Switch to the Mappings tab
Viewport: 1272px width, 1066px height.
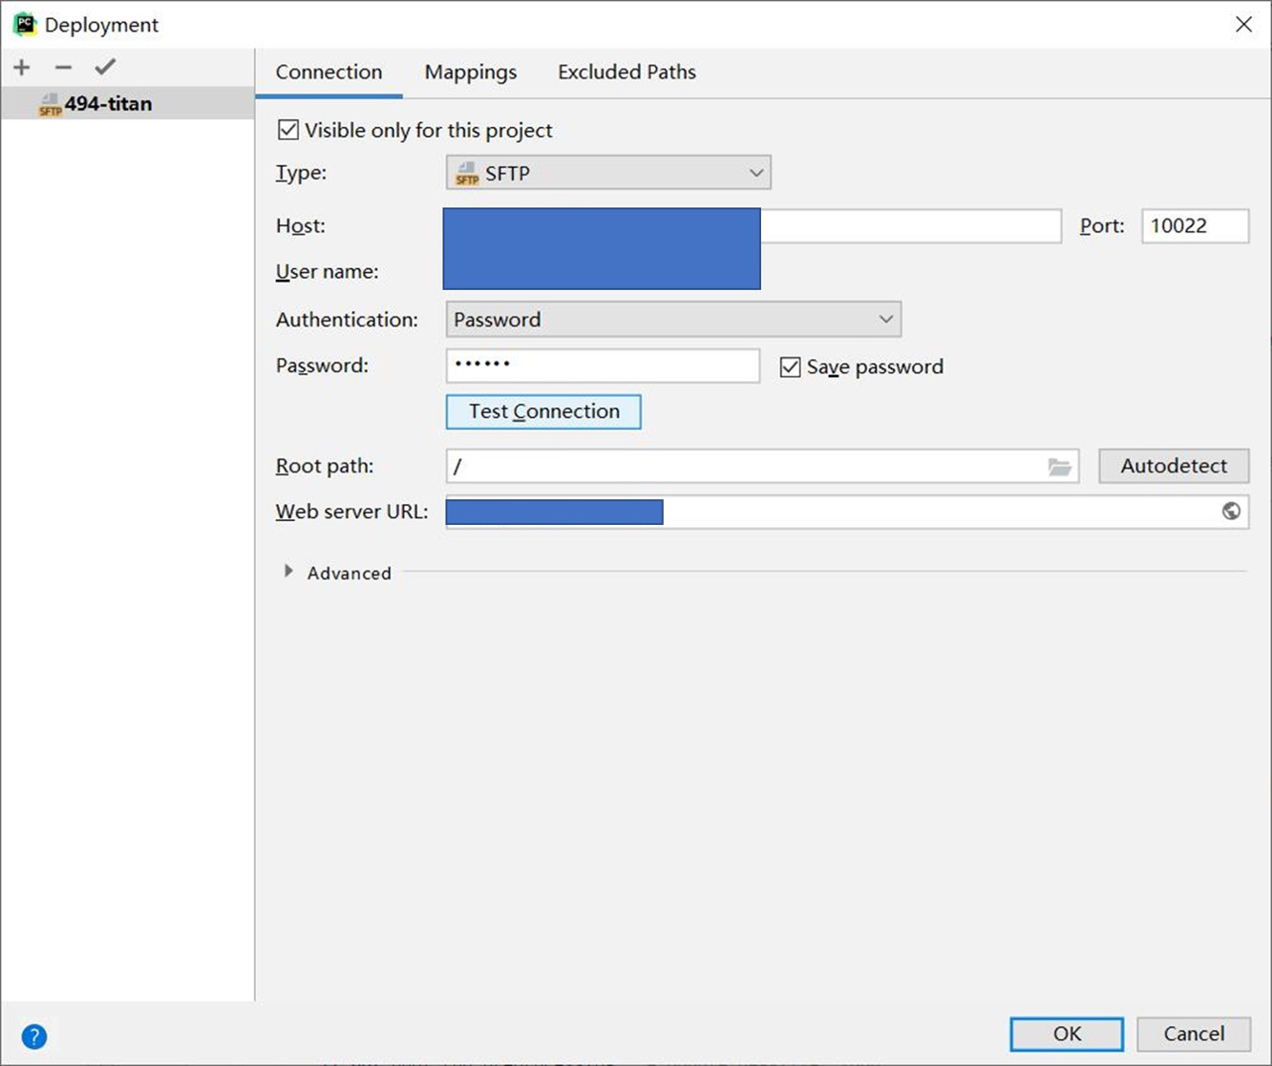[x=471, y=73]
